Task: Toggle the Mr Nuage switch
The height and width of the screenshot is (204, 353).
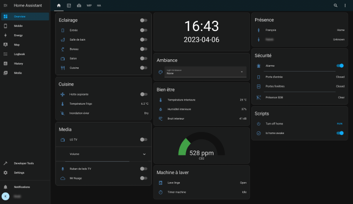Action: [144, 178]
